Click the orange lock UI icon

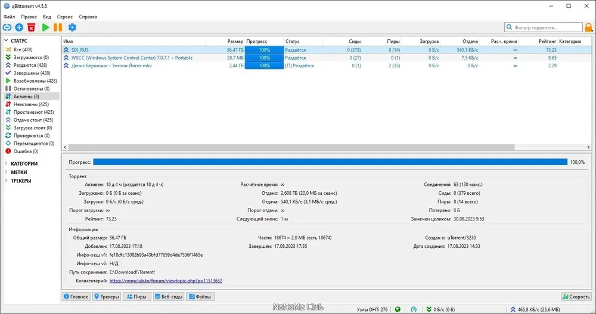tap(588, 27)
